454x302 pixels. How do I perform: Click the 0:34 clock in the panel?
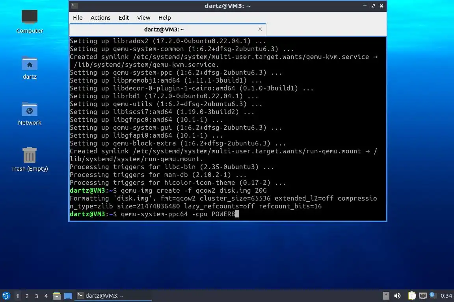coord(446,296)
